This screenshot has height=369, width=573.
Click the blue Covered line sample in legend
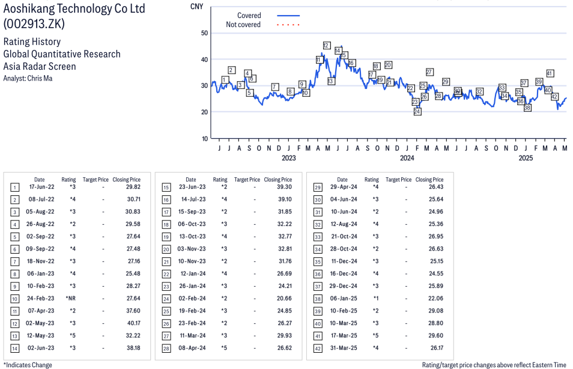coord(288,16)
